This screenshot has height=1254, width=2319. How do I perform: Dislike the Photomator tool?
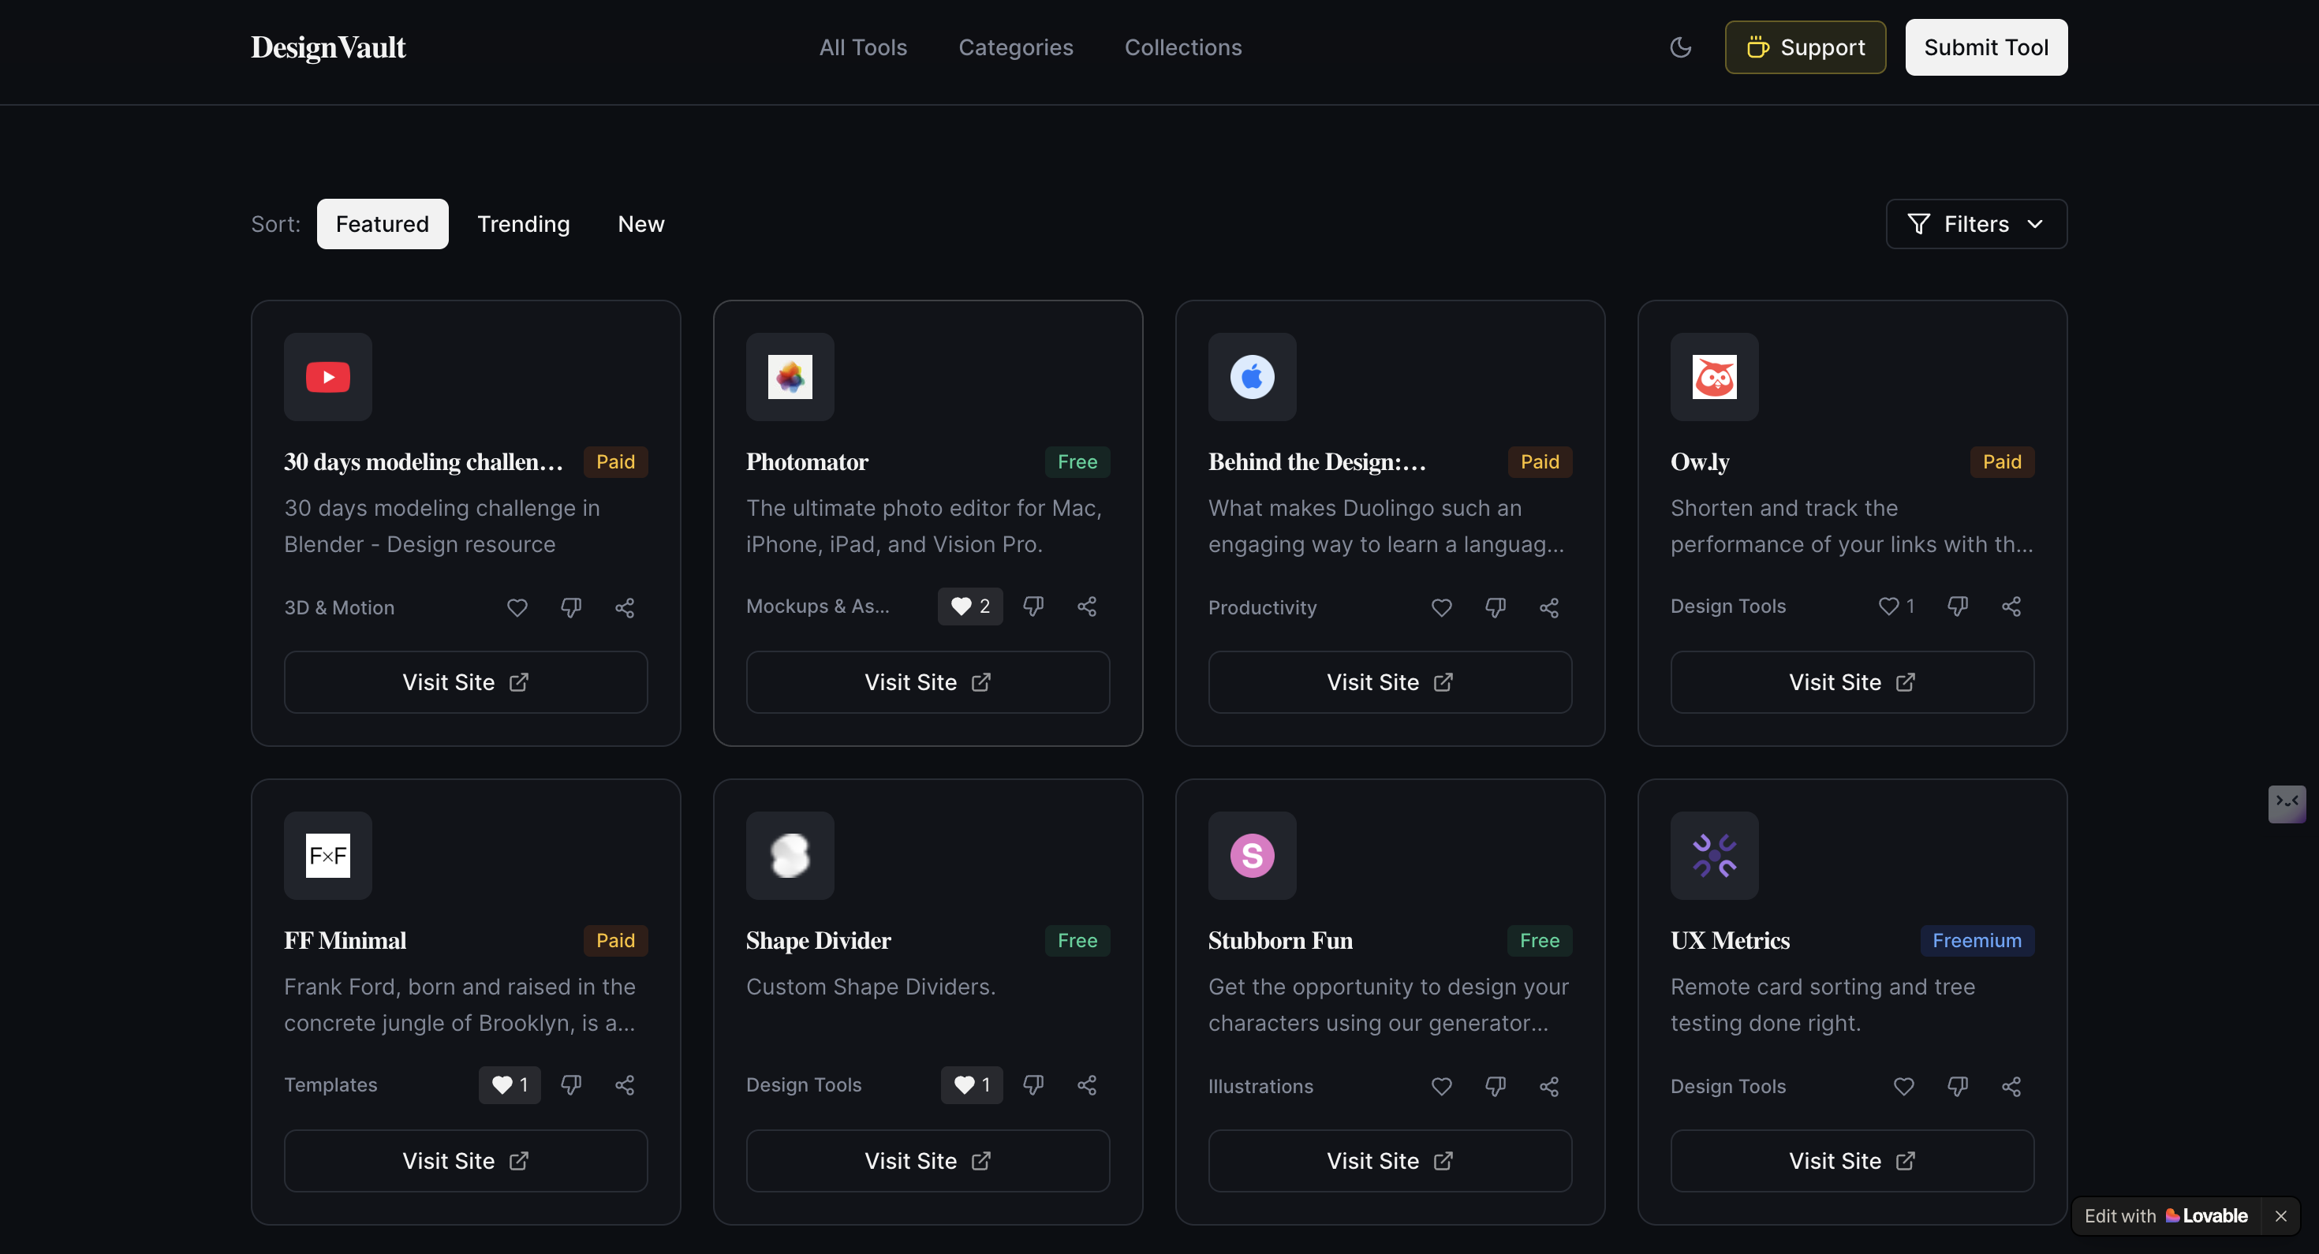(1033, 606)
